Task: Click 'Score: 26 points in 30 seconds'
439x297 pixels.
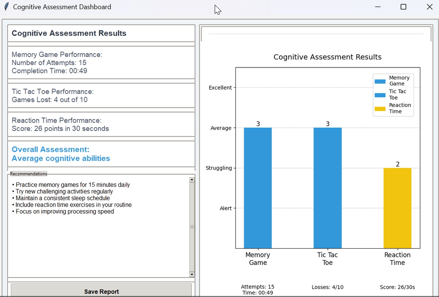Action: [60, 128]
